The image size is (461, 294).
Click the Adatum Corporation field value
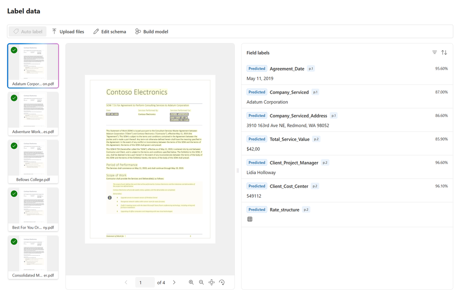point(267,102)
